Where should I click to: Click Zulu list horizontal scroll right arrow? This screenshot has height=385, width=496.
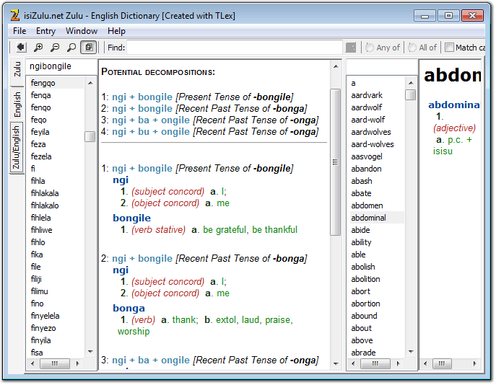78,363
